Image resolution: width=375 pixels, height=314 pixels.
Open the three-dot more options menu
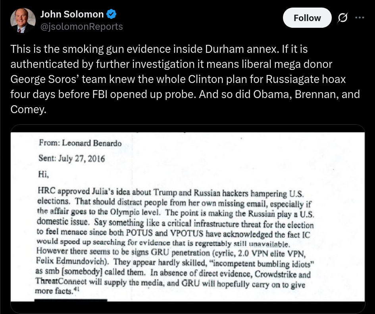tap(360, 17)
